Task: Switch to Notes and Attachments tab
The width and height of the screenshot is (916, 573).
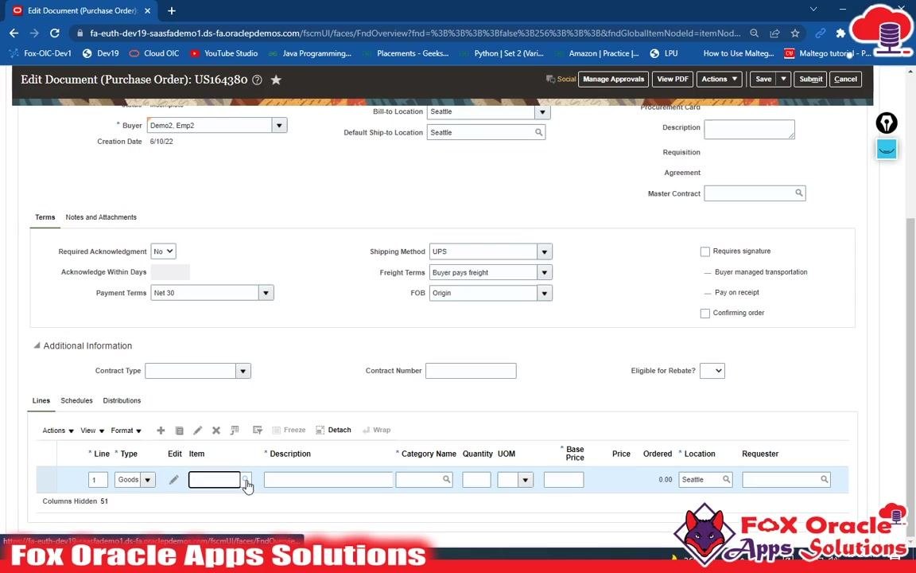Action: point(101,217)
